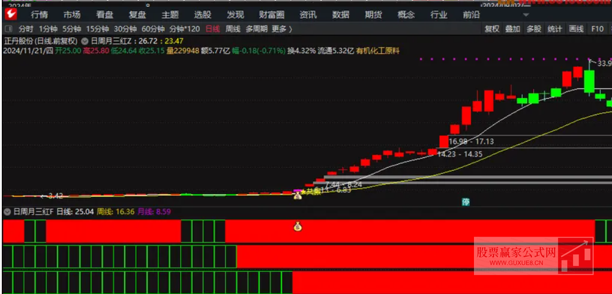This screenshot has width=612, height=294.
Task: Go to the 发现 menu
Action: point(235,15)
